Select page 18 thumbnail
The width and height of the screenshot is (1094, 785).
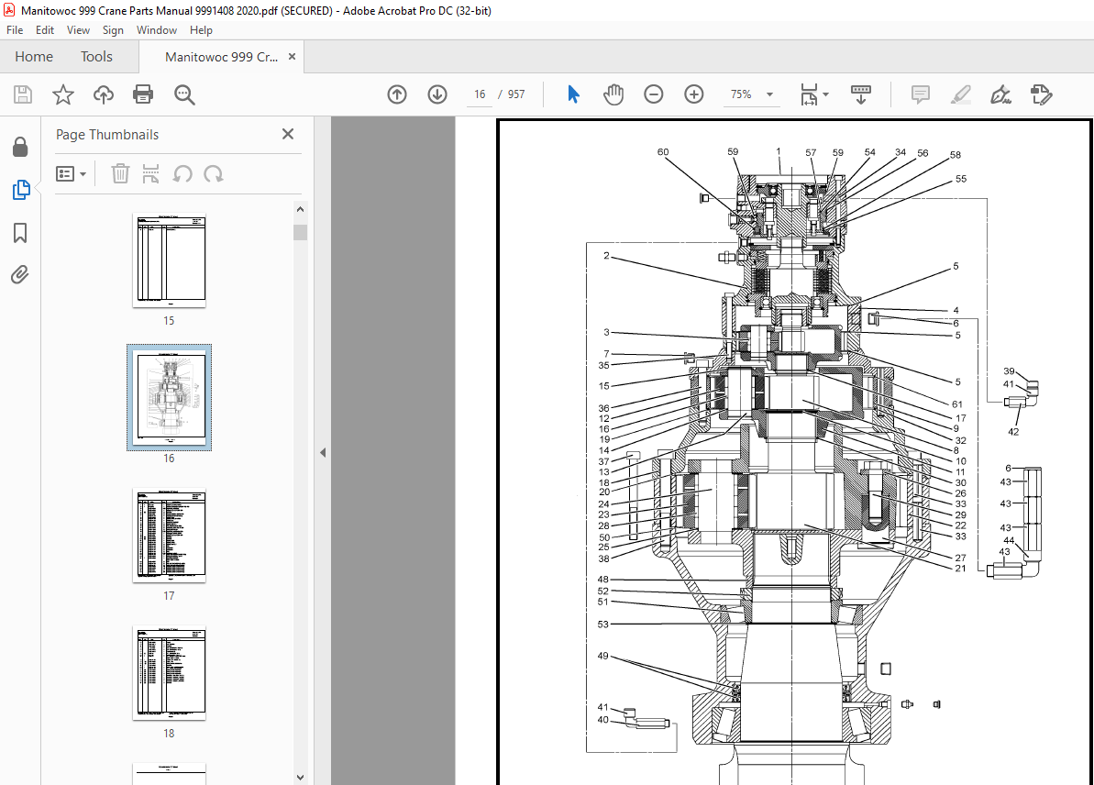click(x=169, y=672)
